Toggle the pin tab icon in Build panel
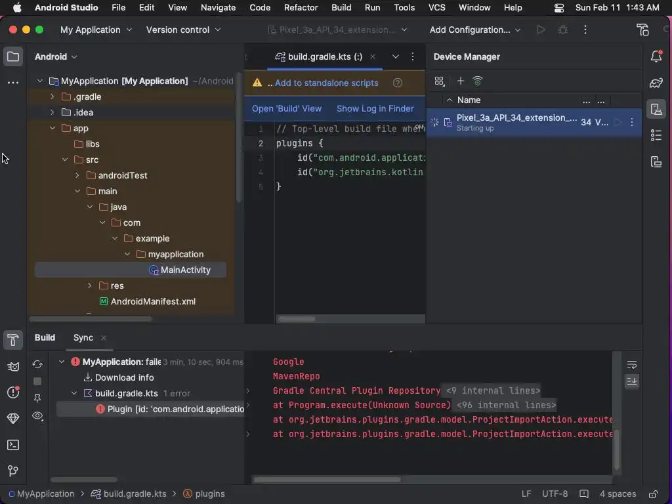672x504 pixels. click(x=37, y=398)
